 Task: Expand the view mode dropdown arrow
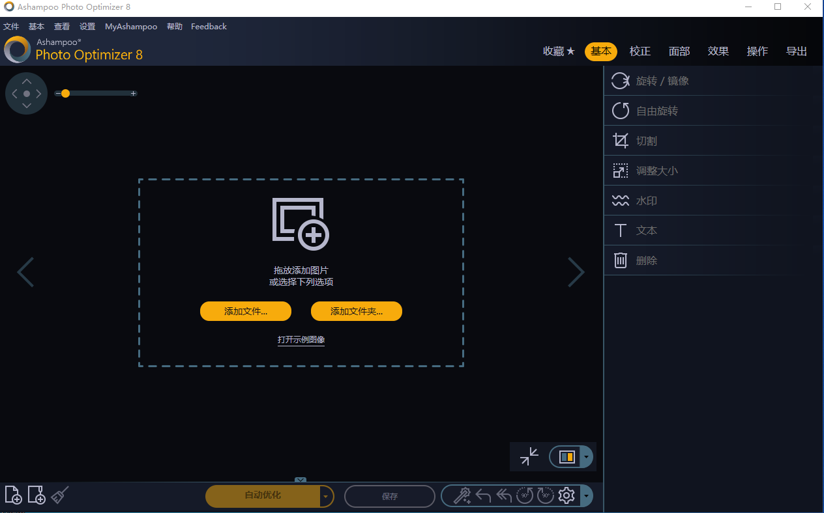click(587, 457)
